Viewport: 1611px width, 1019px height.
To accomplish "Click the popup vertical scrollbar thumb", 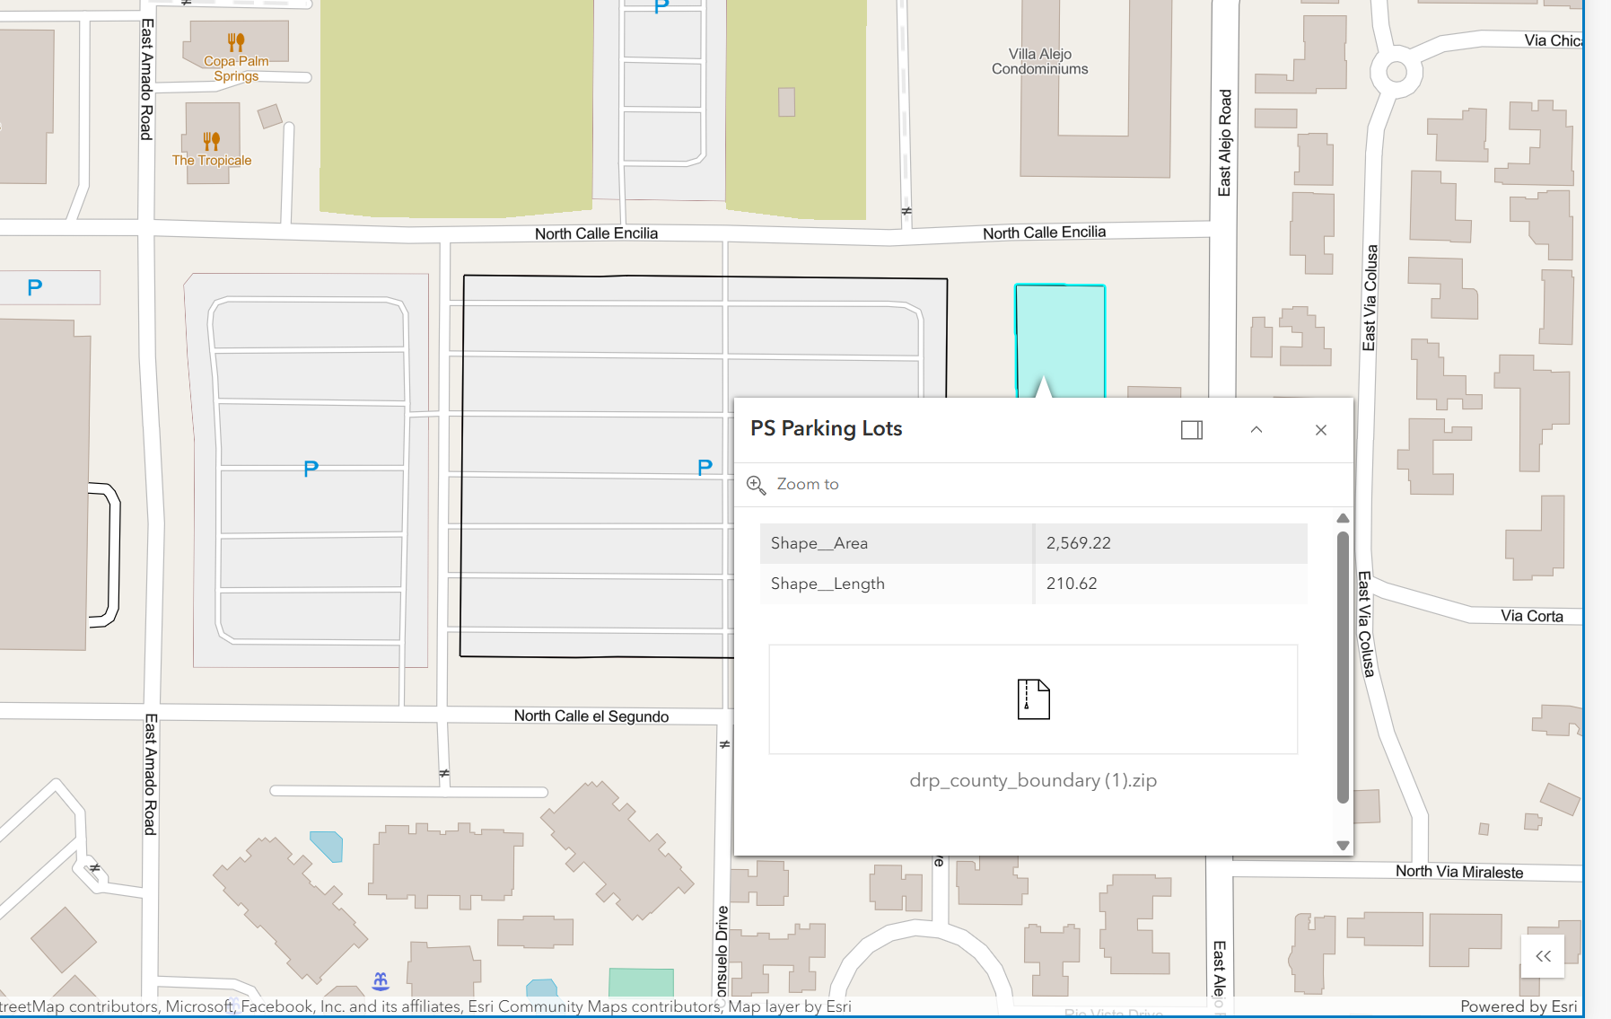I will click(x=1343, y=667).
